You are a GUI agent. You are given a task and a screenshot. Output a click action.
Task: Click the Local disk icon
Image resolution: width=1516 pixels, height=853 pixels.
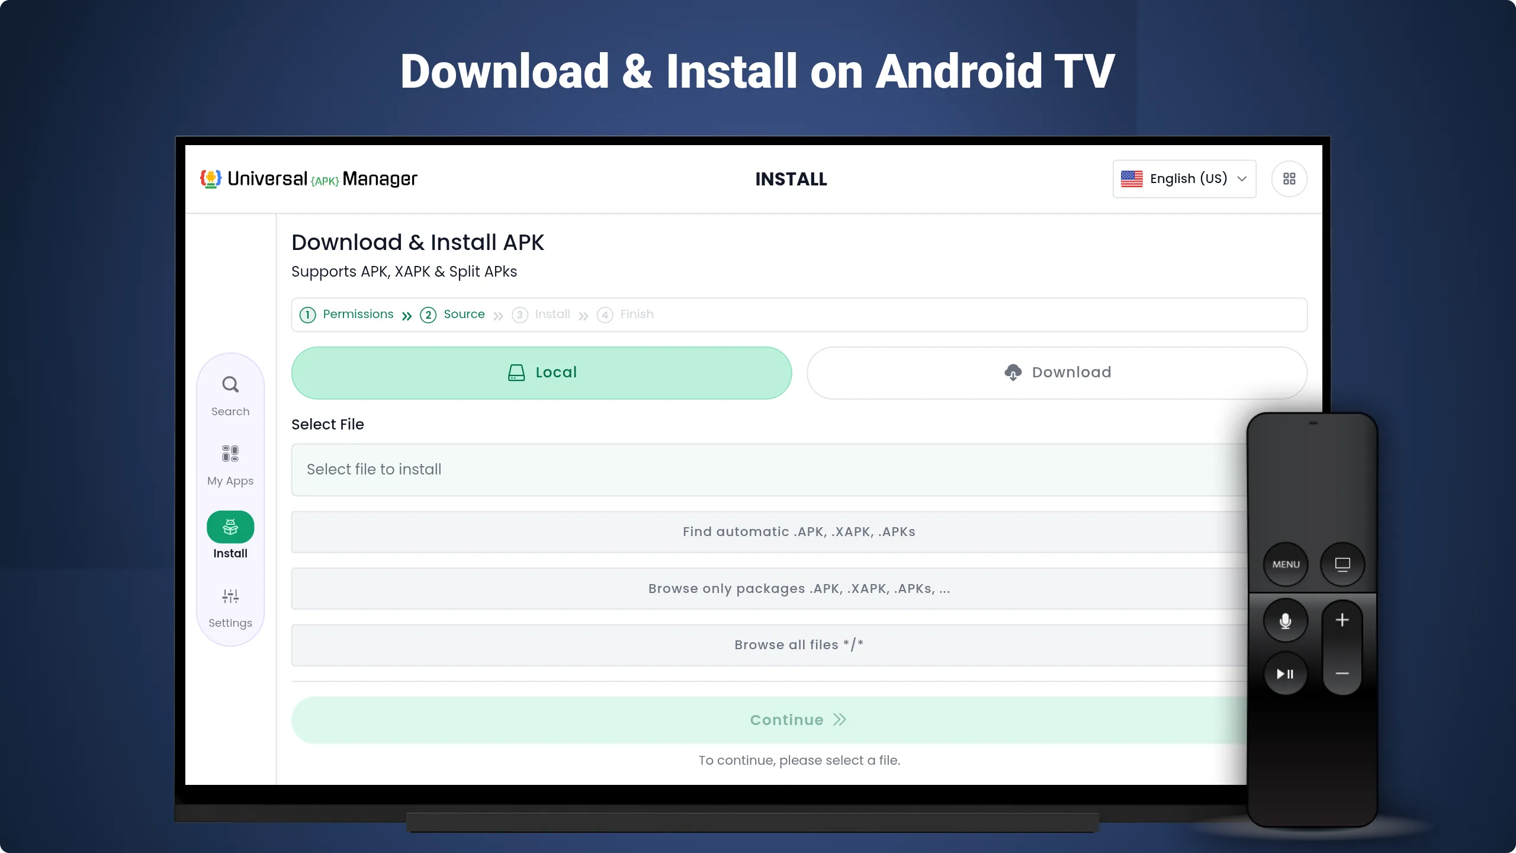pyautogui.click(x=516, y=372)
